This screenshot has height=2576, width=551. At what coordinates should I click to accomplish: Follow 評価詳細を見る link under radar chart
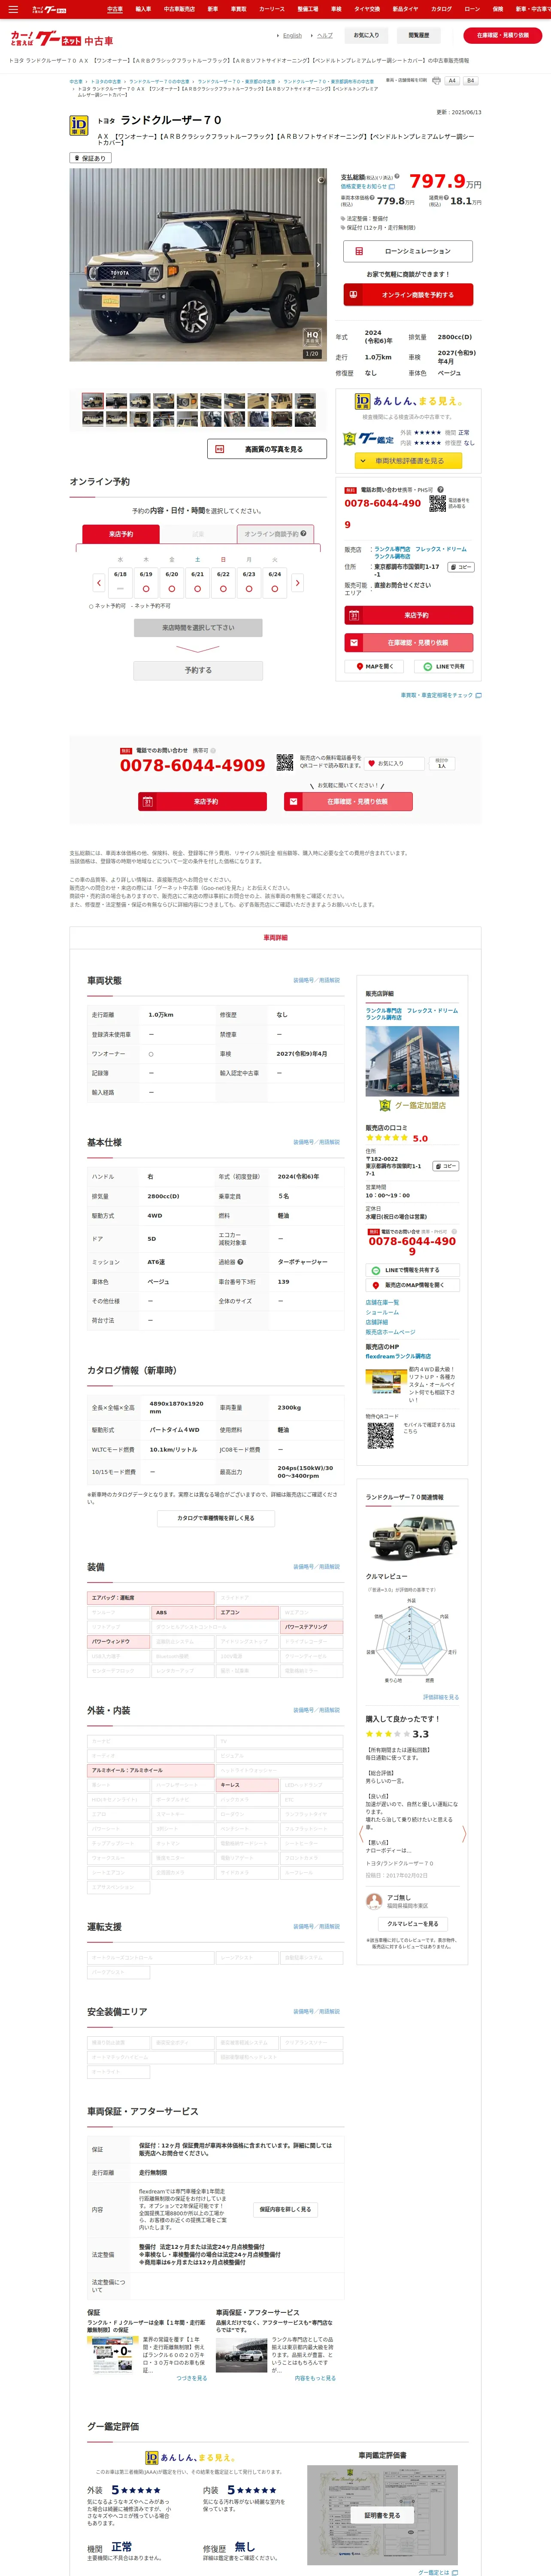pos(441,1697)
